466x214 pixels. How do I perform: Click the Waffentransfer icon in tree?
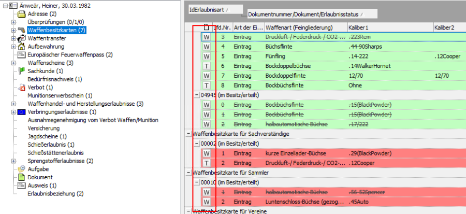click(21, 38)
